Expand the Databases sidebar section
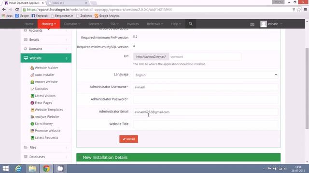Screen dimensions: 309x173 [46, 157]
